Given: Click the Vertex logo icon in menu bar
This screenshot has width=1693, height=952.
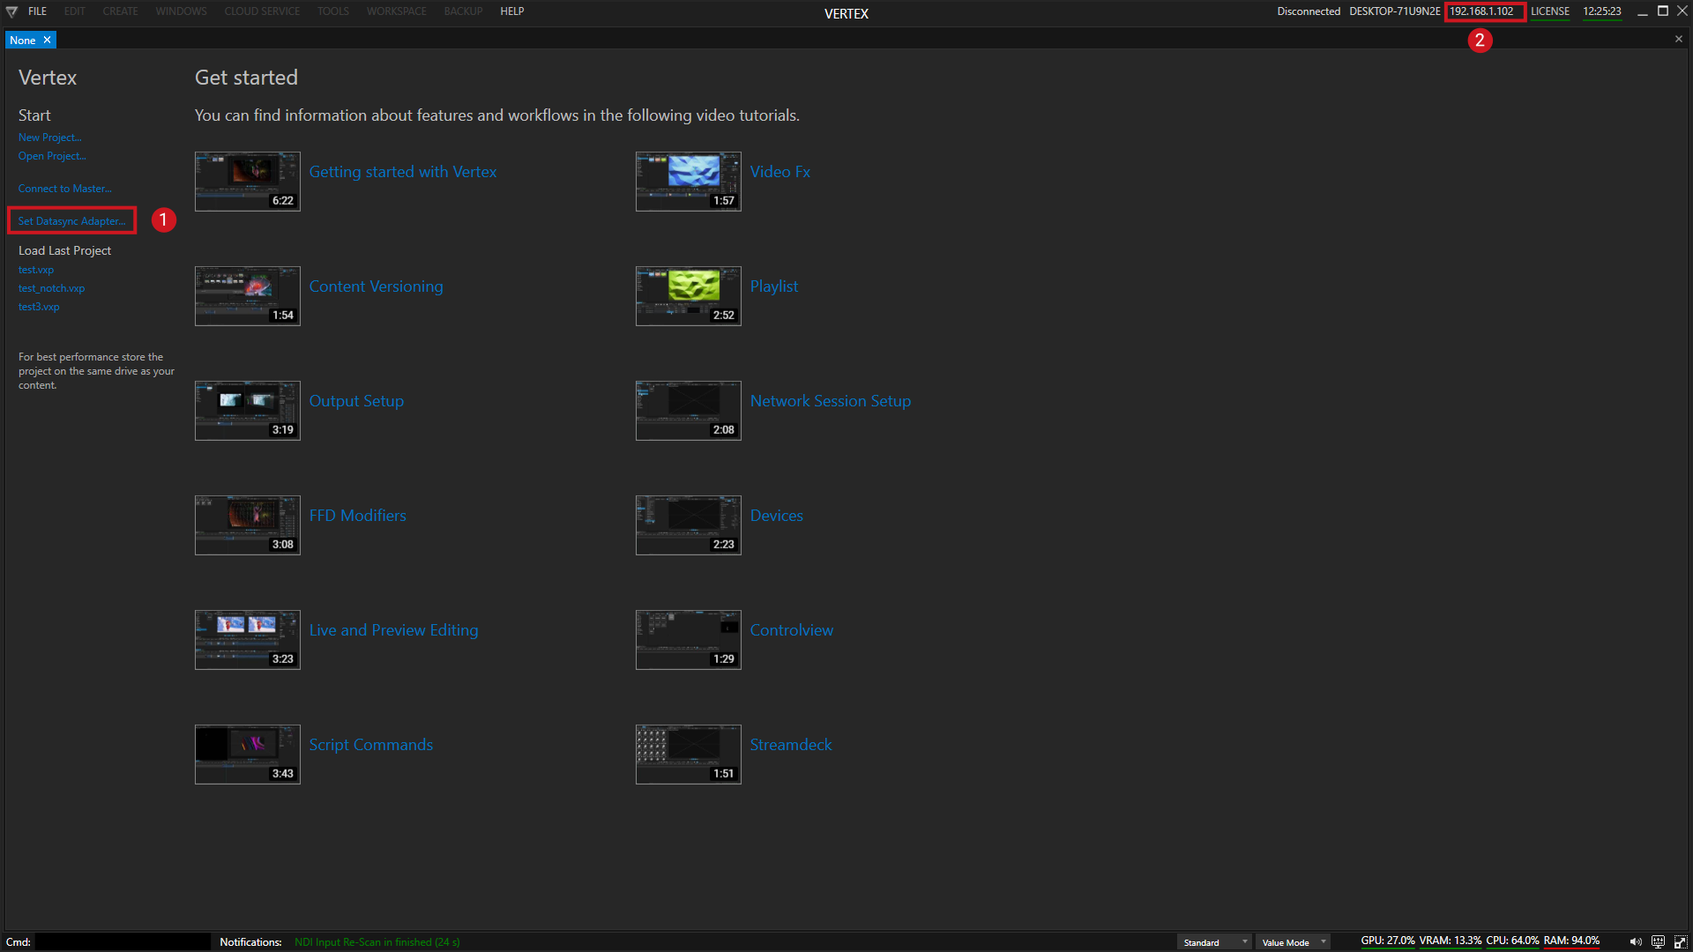Looking at the screenshot, I should [x=11, y=11].
